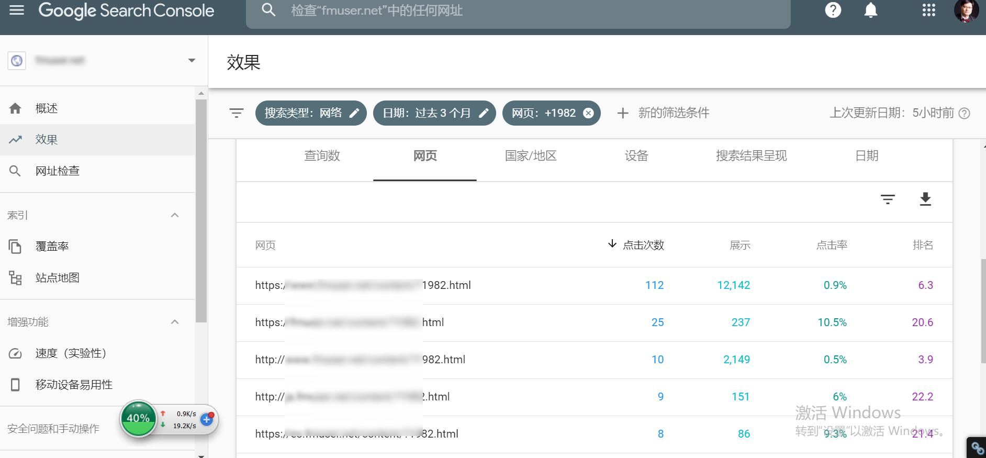Edit the 日期: 过去 3 个月 filter chip
This screenshot has height=458, width=986.
[434, 113]
